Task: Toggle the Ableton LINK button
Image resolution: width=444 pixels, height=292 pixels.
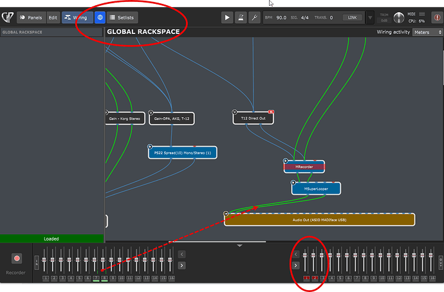Action: click(352, 17)
